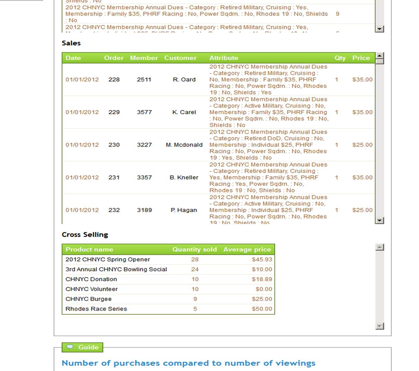Click the Average price column header

(247, 249)
